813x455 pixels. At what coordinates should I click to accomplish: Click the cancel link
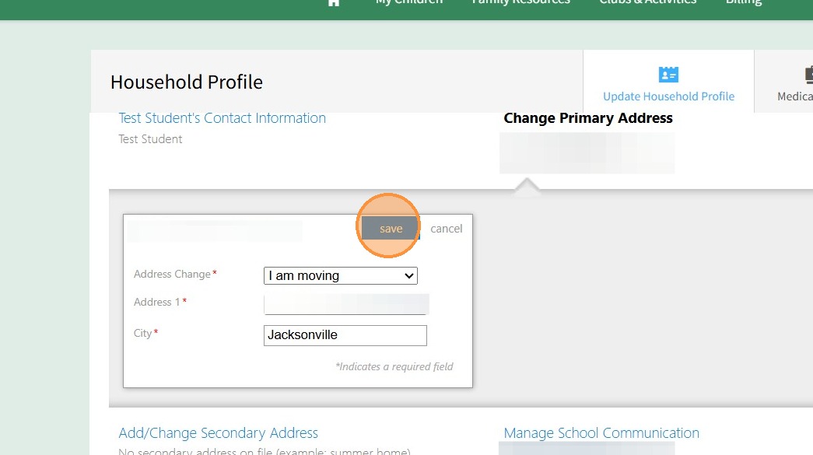click(x=447, y=229)
